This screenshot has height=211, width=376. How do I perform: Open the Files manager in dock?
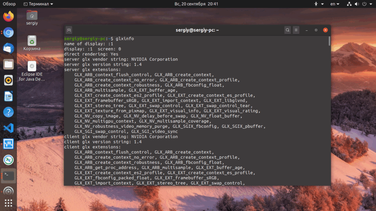pyautogui.click(x=8, y=64)
